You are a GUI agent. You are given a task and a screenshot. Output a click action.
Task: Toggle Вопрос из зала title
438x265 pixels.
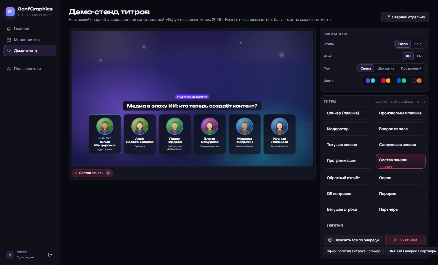[x=401, y=129]
